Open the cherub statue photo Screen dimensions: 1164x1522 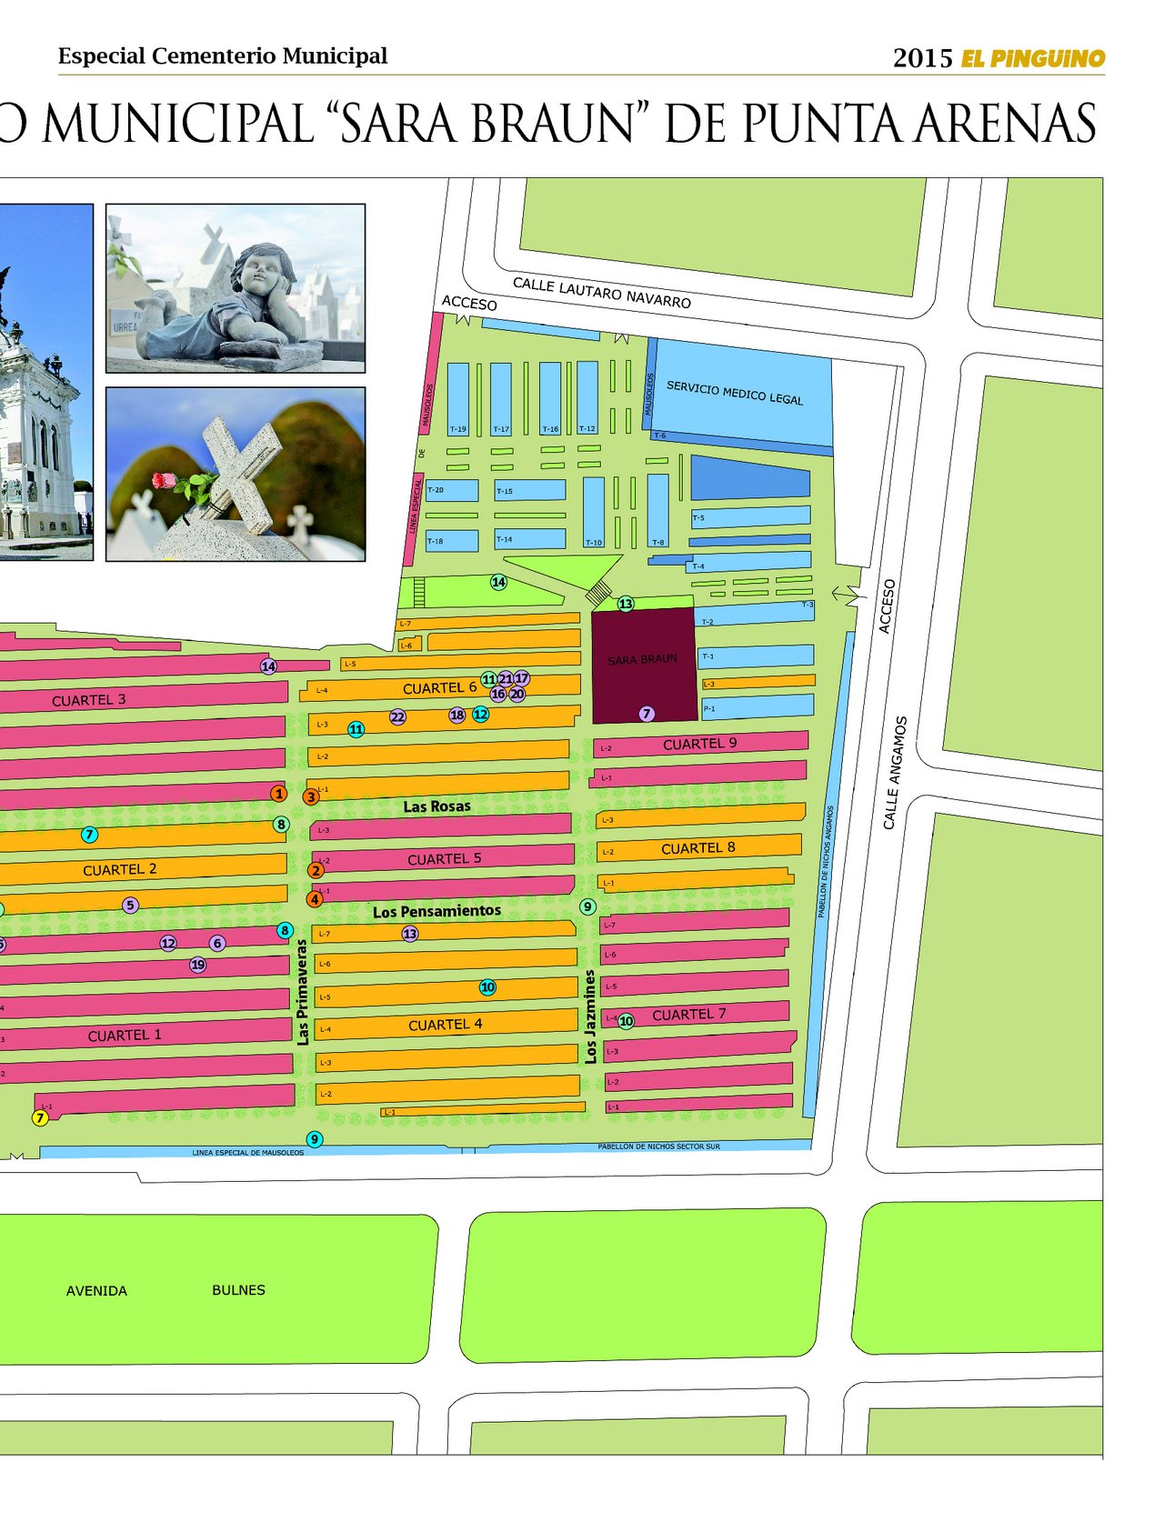coord(236,288)
